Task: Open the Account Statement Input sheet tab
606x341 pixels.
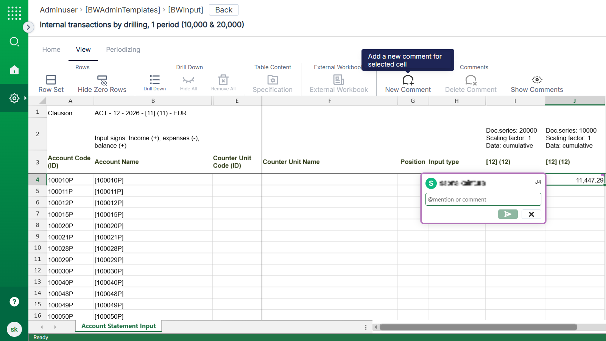Action: pyautogui.click(x=118, y=326)
